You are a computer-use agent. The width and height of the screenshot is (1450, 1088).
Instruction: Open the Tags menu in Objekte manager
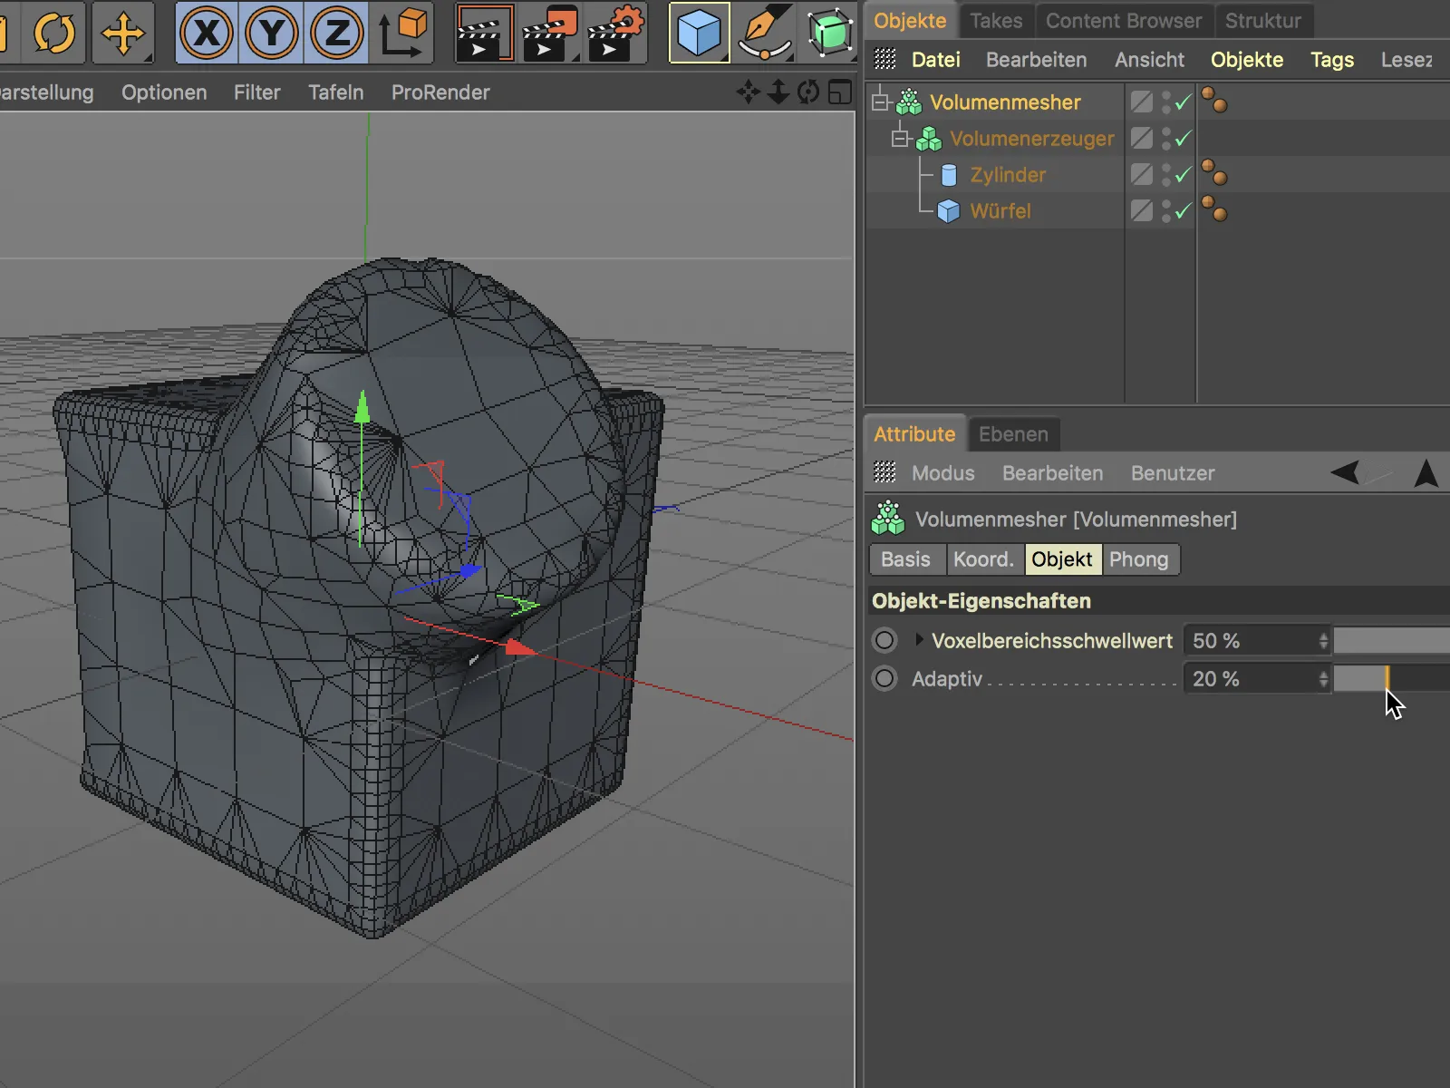tap(1331, 60)
